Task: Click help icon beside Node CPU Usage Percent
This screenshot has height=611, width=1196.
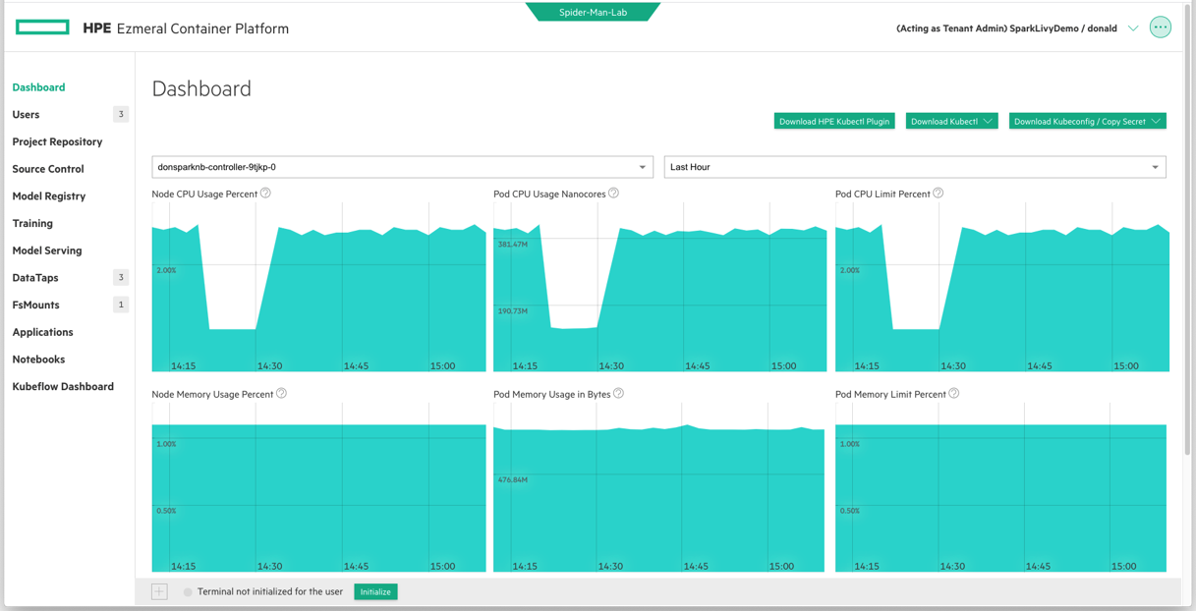Action: coord(265,194)
